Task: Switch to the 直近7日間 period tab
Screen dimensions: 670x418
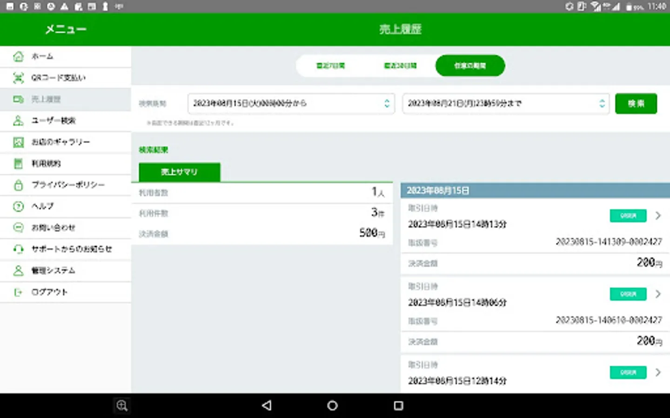Action: 330,65
